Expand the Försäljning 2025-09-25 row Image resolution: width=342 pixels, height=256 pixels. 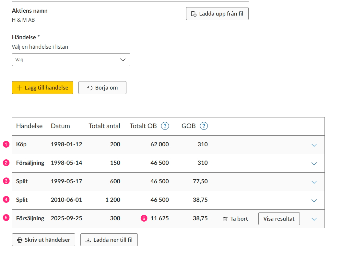[314, 219]
